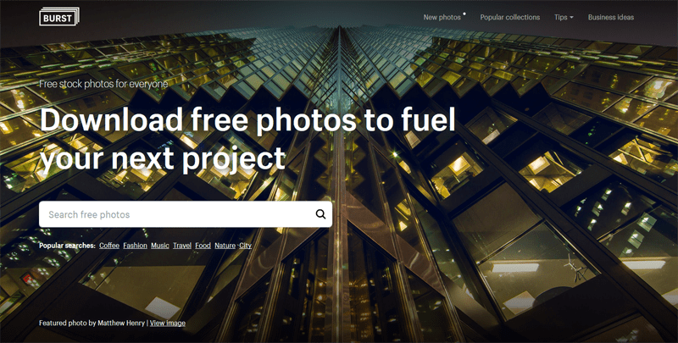Open the City popular search
Image resolution: width=678 pixels, height=343 pixels.
[245, 246]
